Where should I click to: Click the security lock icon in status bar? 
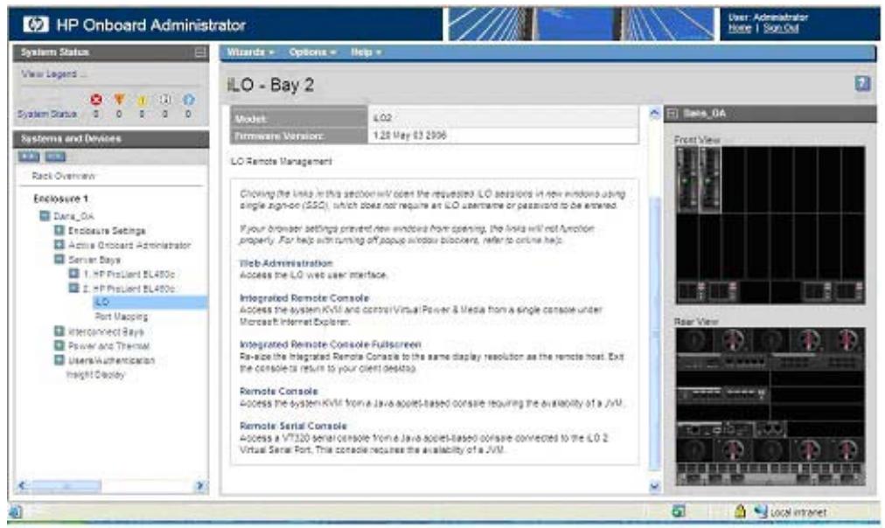pyautogui.click(x=740, y=511)
